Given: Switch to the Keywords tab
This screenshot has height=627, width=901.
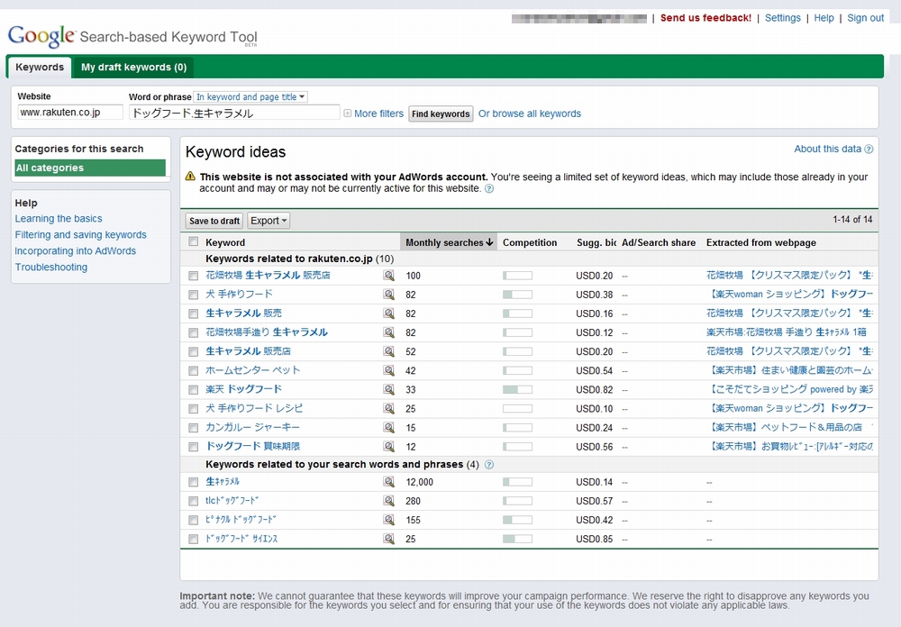Looking at the screenshot, I should point(40,68).
